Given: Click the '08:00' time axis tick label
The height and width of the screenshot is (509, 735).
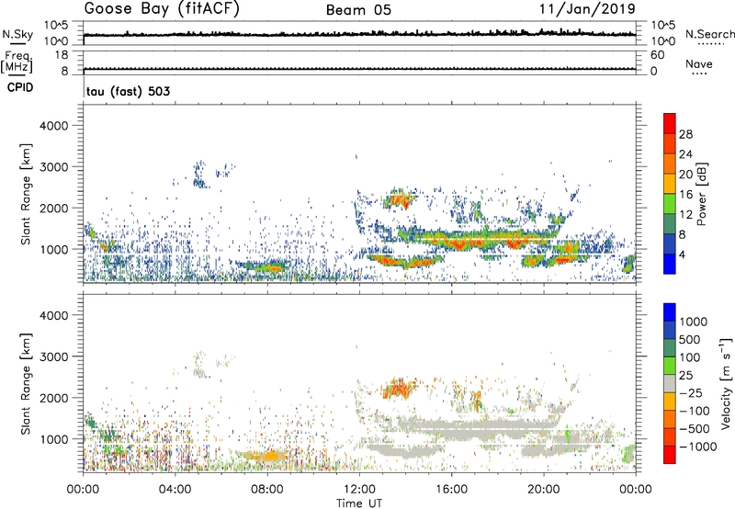Looking at the screenshot, I should [x=267, y=490].
